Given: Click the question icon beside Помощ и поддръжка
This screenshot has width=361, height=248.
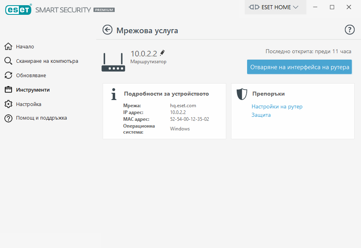Looking at the screenshot, I should (x=8, y=118).
